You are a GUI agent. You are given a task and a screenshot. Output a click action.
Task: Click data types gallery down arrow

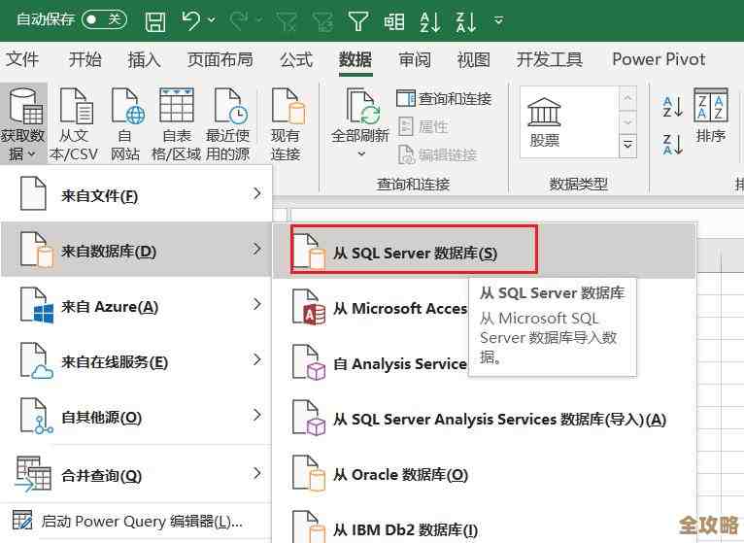(x=627, y=122)
